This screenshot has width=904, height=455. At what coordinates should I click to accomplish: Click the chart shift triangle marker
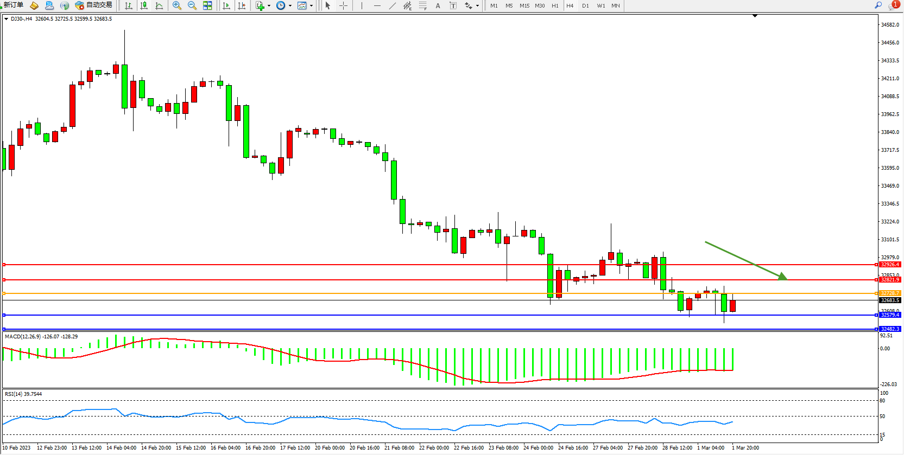click(755, 16)
